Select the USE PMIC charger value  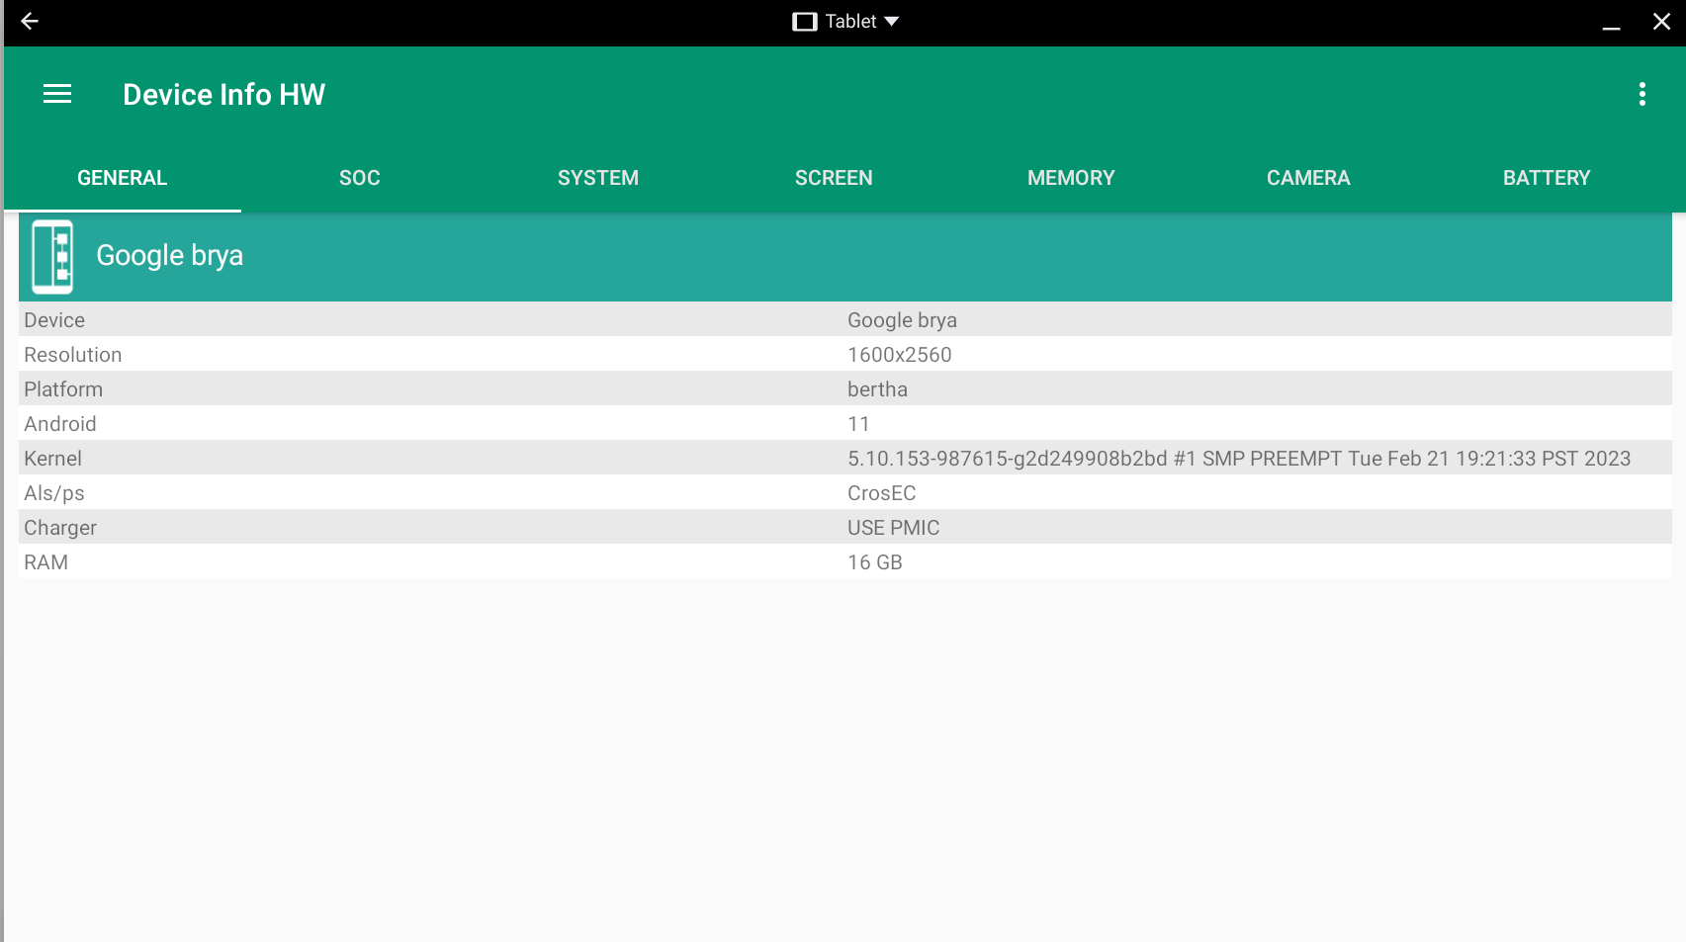point(893,528)
